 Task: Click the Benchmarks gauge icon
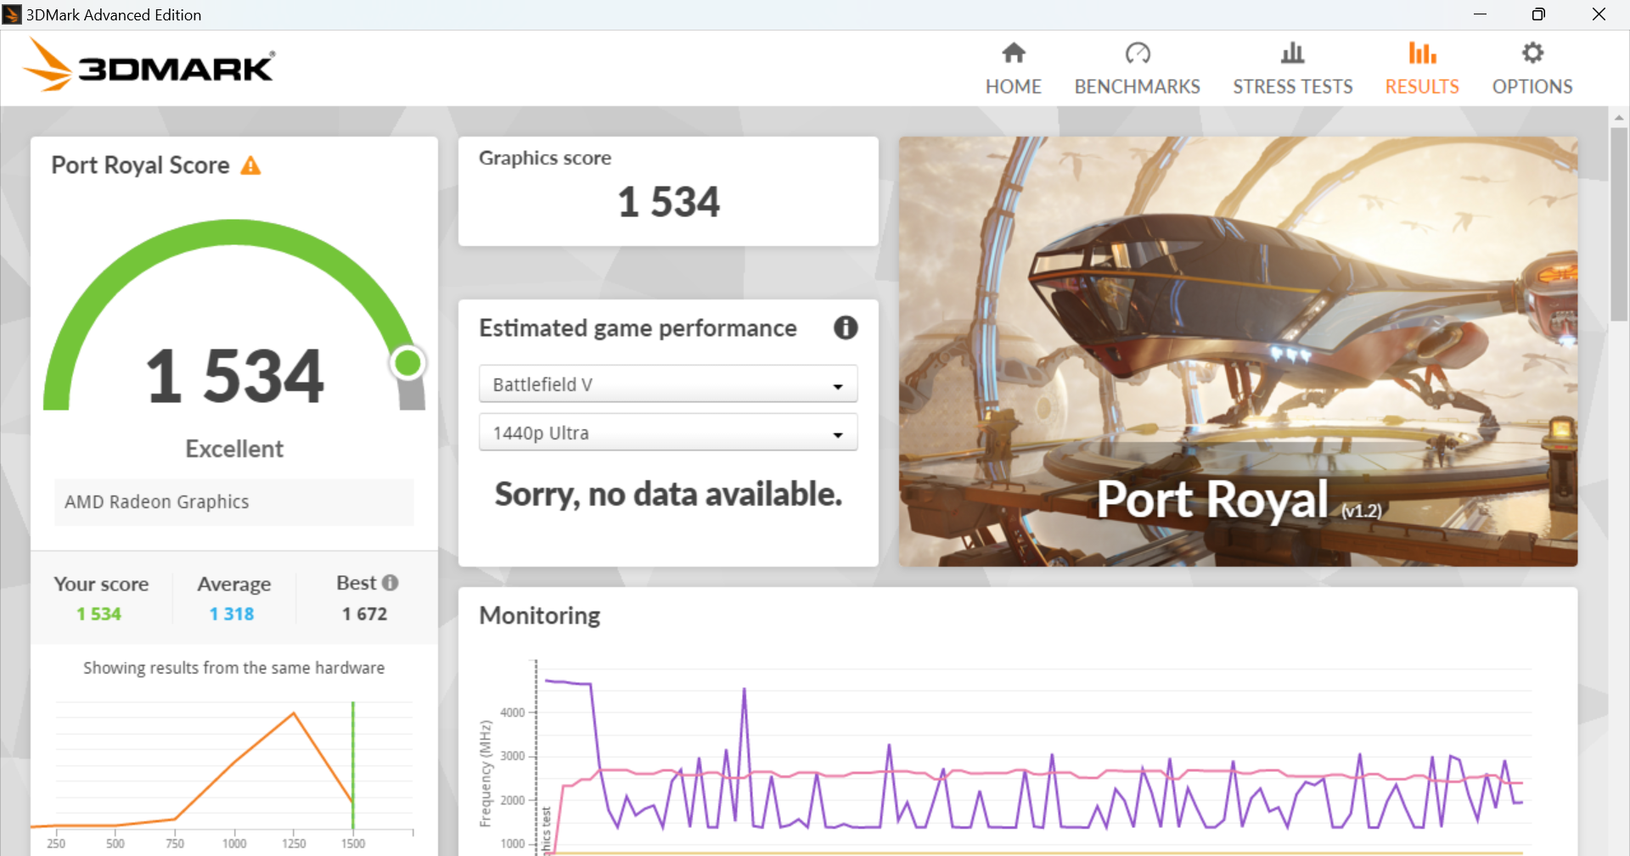click(x=1138, y=53)
